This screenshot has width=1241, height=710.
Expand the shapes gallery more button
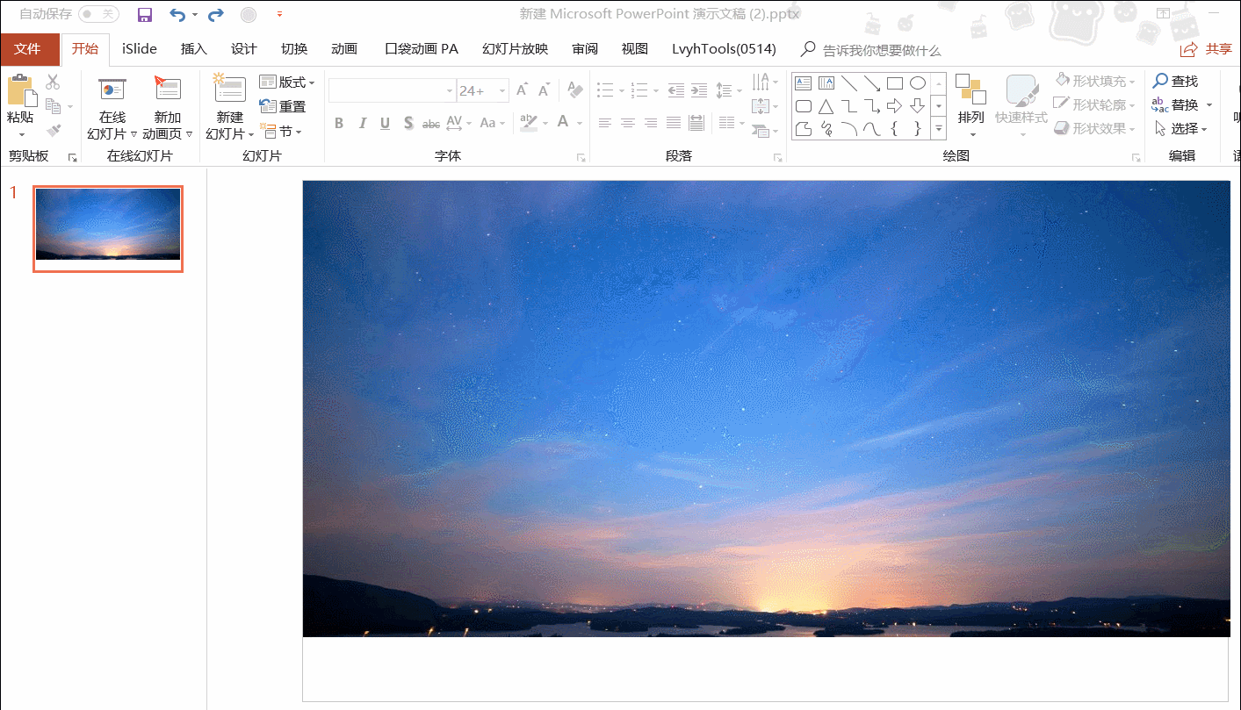pyautogui.click(x=939, y=129)
